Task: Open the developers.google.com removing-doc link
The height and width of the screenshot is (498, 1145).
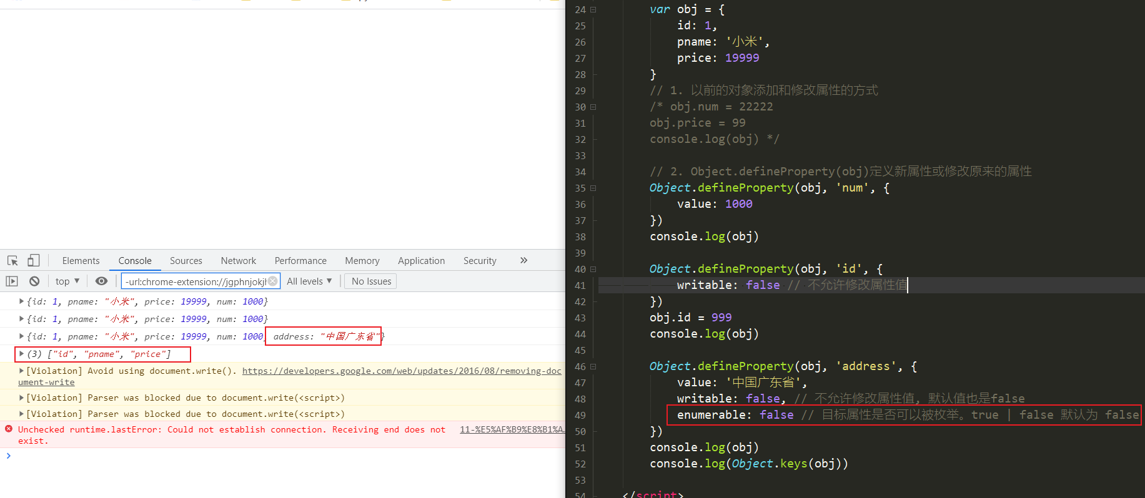Action: click(x=402, y=371)
